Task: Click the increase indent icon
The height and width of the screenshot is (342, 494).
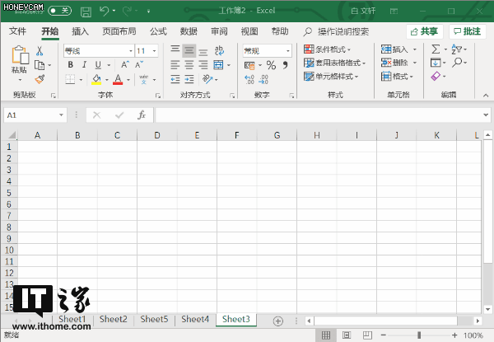Action: [x=189, y=79]
